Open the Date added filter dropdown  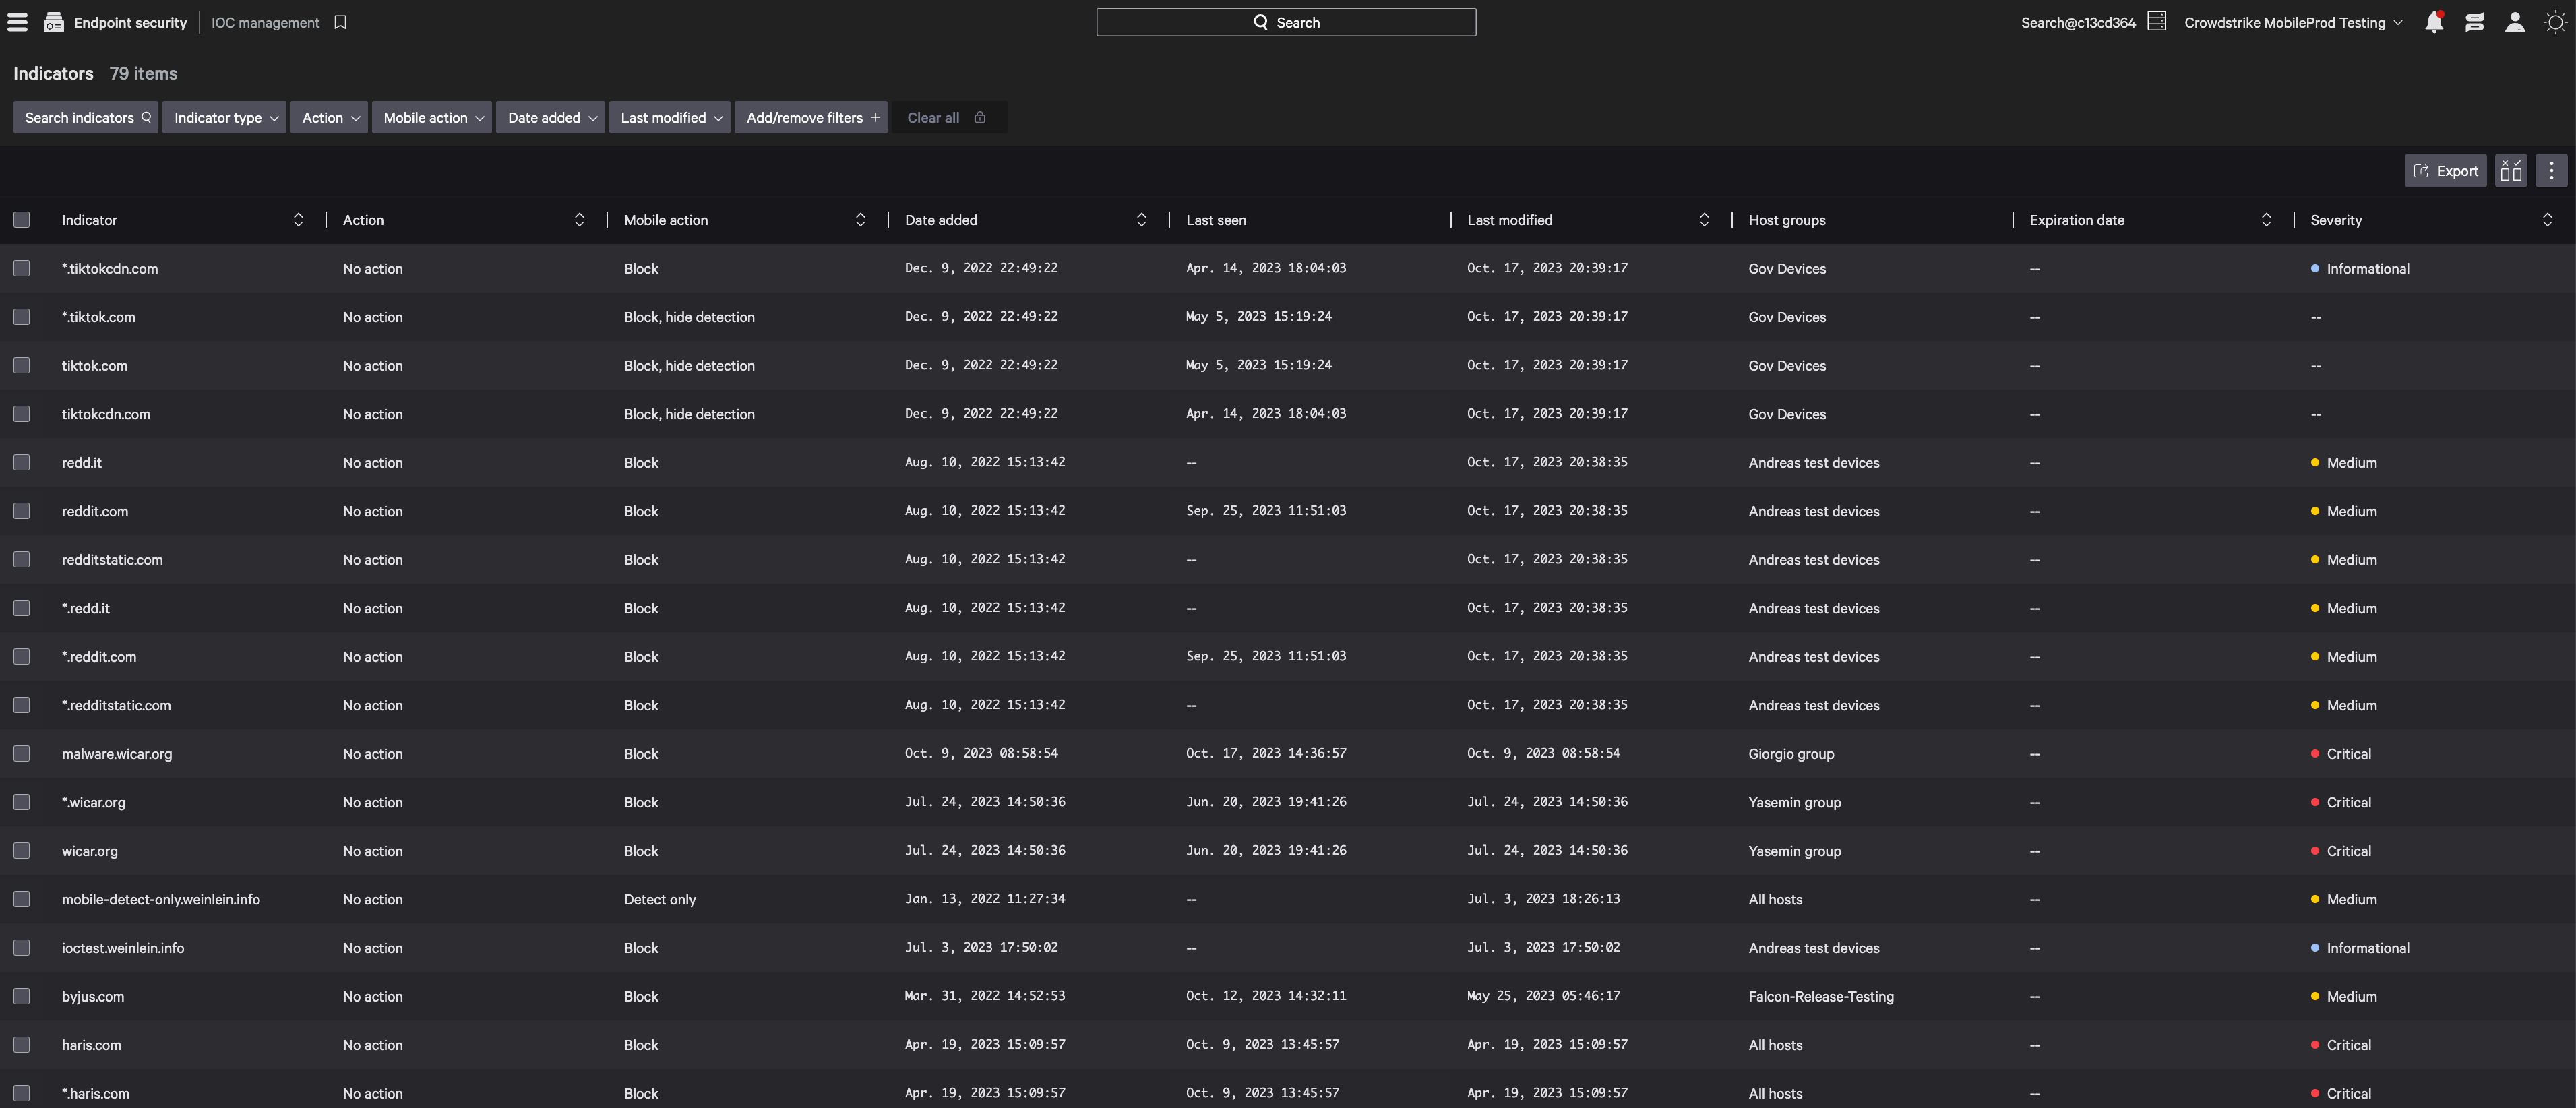pos(551,117)
